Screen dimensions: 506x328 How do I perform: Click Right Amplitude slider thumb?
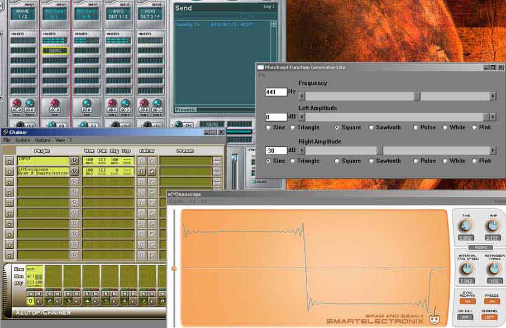pos(380,151)
